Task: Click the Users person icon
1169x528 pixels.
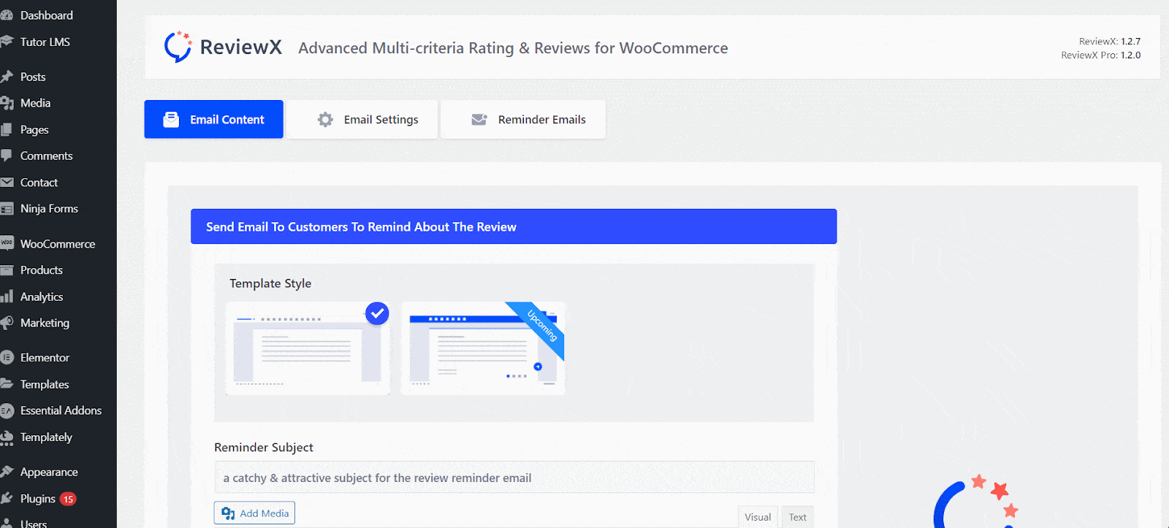Action: tap(7, 523)
